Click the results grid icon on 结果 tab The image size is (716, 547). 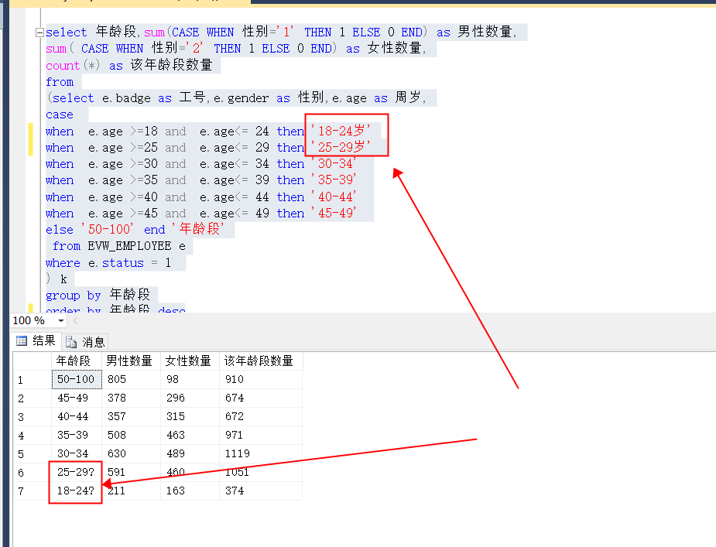pyautogui.click(x=22, y=340)
